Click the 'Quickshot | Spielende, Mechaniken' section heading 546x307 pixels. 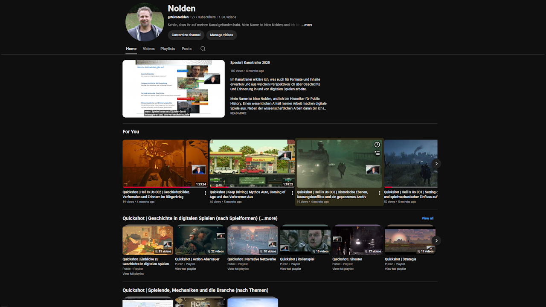tap(195, 290)
